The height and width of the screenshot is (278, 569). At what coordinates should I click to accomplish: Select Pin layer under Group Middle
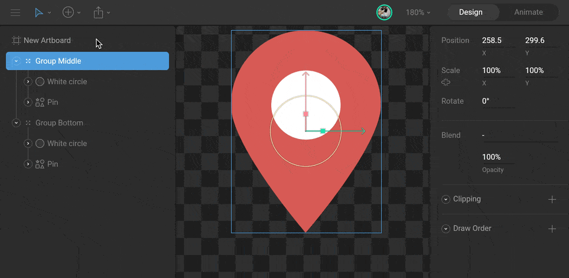53,102
